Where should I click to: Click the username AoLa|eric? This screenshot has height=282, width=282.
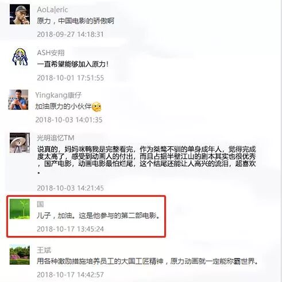coord(52,10)
